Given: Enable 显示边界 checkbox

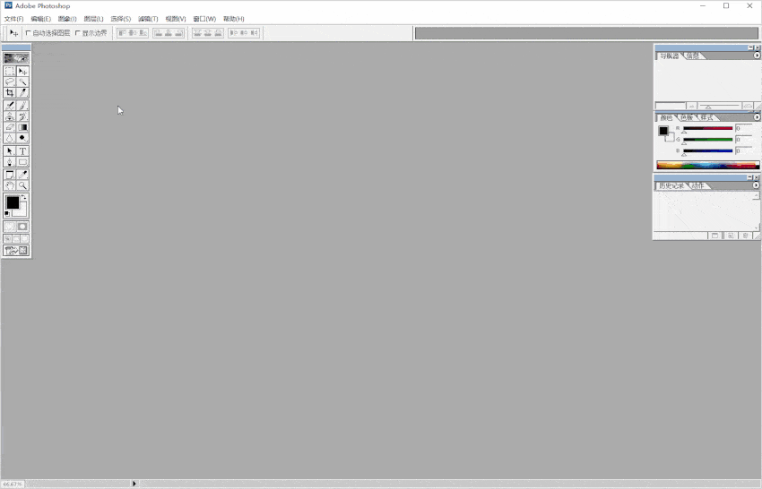Looking at the screenshot, I should (78, 33).
